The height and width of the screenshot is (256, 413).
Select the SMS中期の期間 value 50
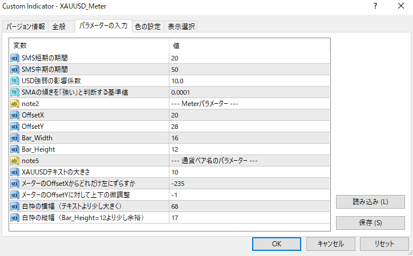[249, 70]
